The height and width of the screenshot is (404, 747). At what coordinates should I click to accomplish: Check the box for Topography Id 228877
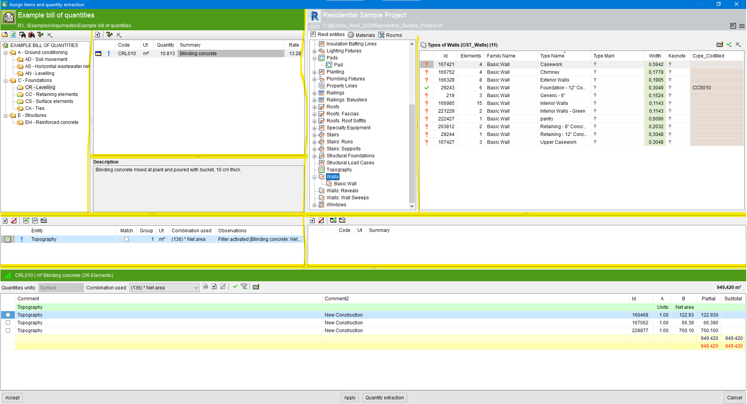8,331
